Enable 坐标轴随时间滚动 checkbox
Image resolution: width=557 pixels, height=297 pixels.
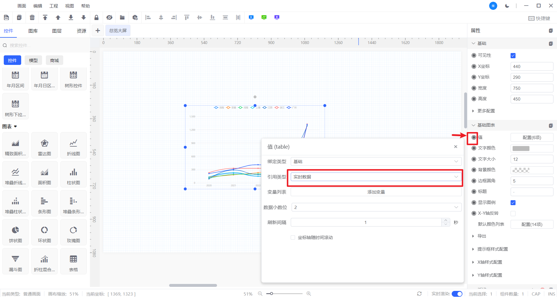[x=293, y=238]
